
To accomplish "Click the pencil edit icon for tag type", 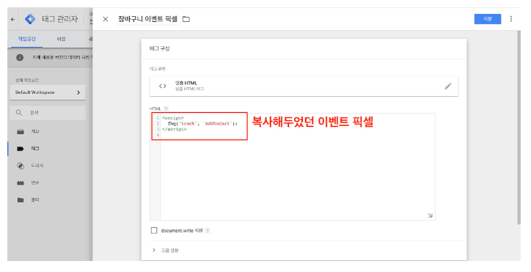I will [448, 86].
